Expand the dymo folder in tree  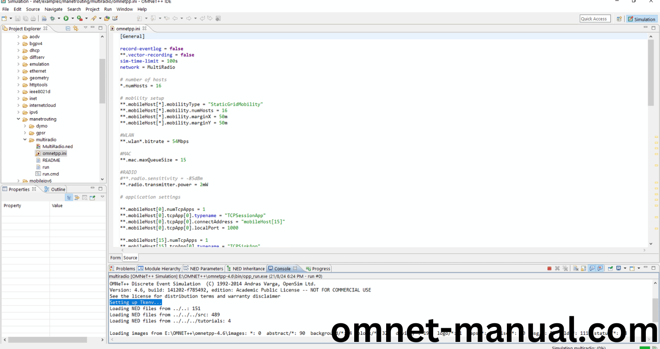25,126
